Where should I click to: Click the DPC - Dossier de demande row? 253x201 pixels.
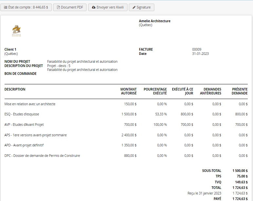point(42,156)
